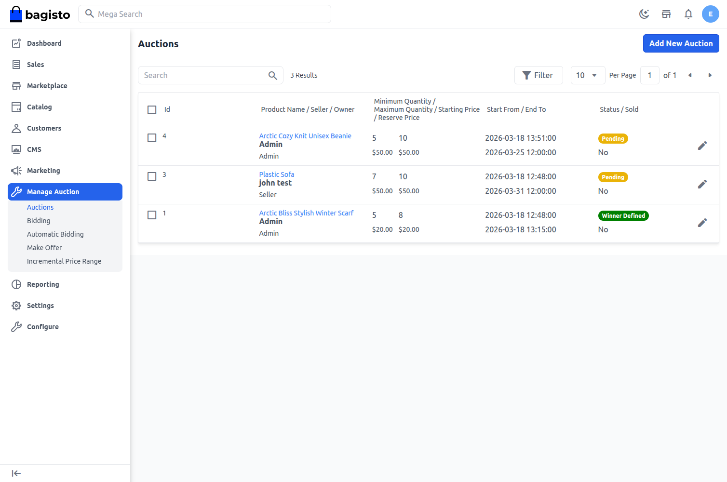This screenshot has width=727, height=482.
Task: Click inside the Mega Search field
Action: pos(205,14)
